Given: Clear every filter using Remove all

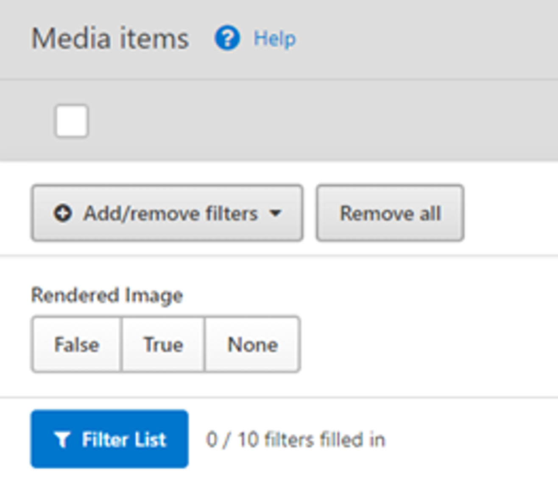Looking at the screenshot, I should (x=390, y=213).
